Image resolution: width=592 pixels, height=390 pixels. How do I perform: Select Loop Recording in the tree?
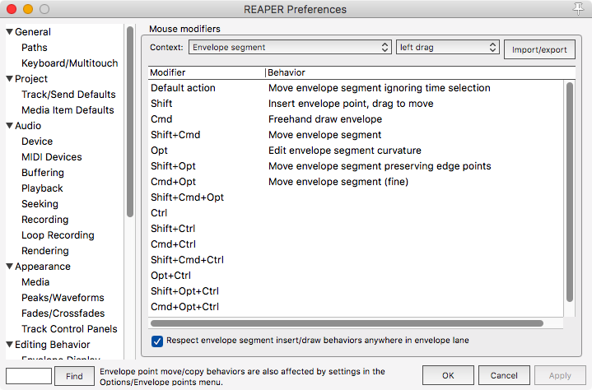58,235
